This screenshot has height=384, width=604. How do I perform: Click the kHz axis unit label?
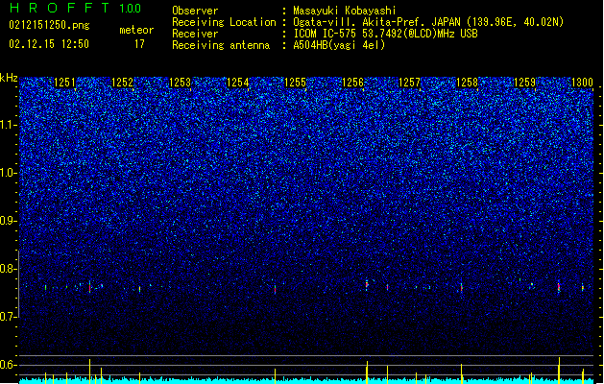(9, 78)
